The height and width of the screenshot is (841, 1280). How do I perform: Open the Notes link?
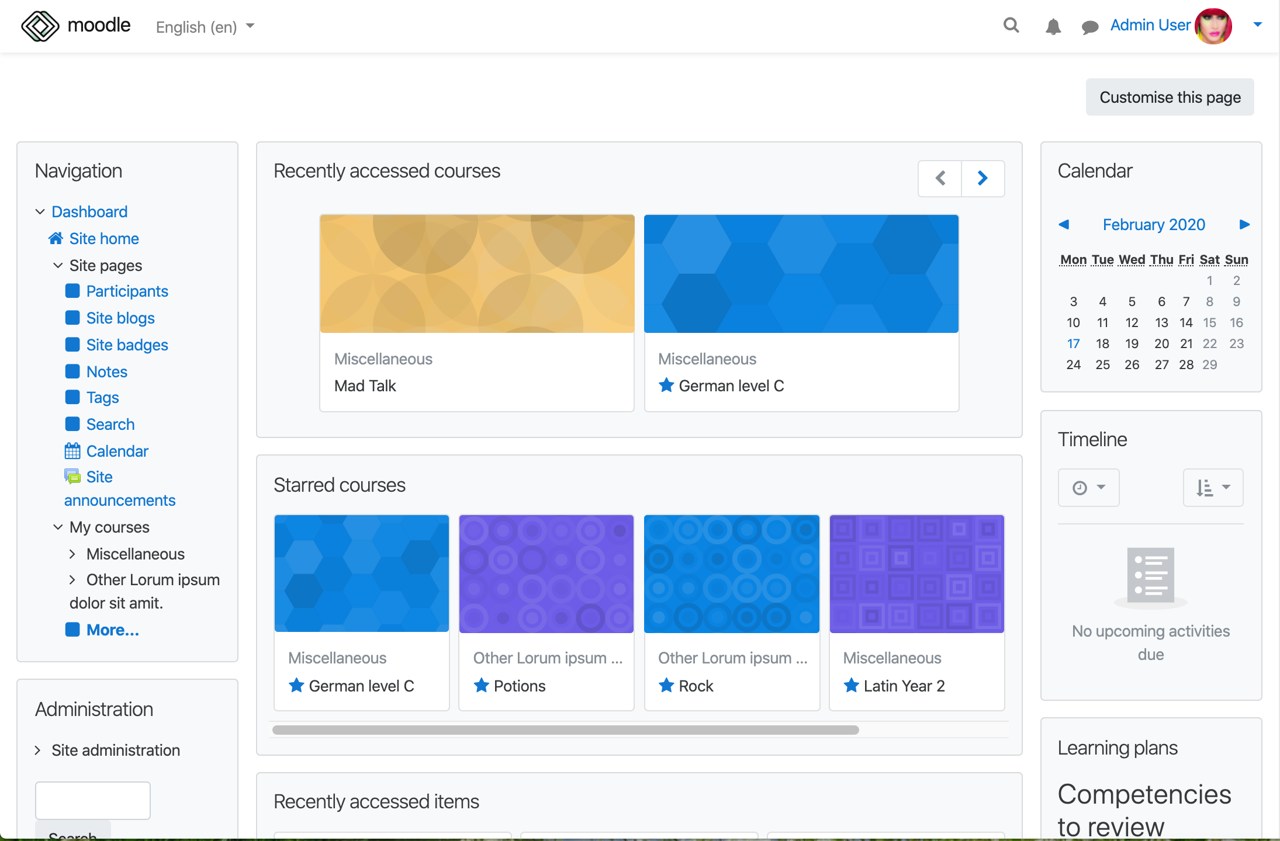click(x=107, y=371)
